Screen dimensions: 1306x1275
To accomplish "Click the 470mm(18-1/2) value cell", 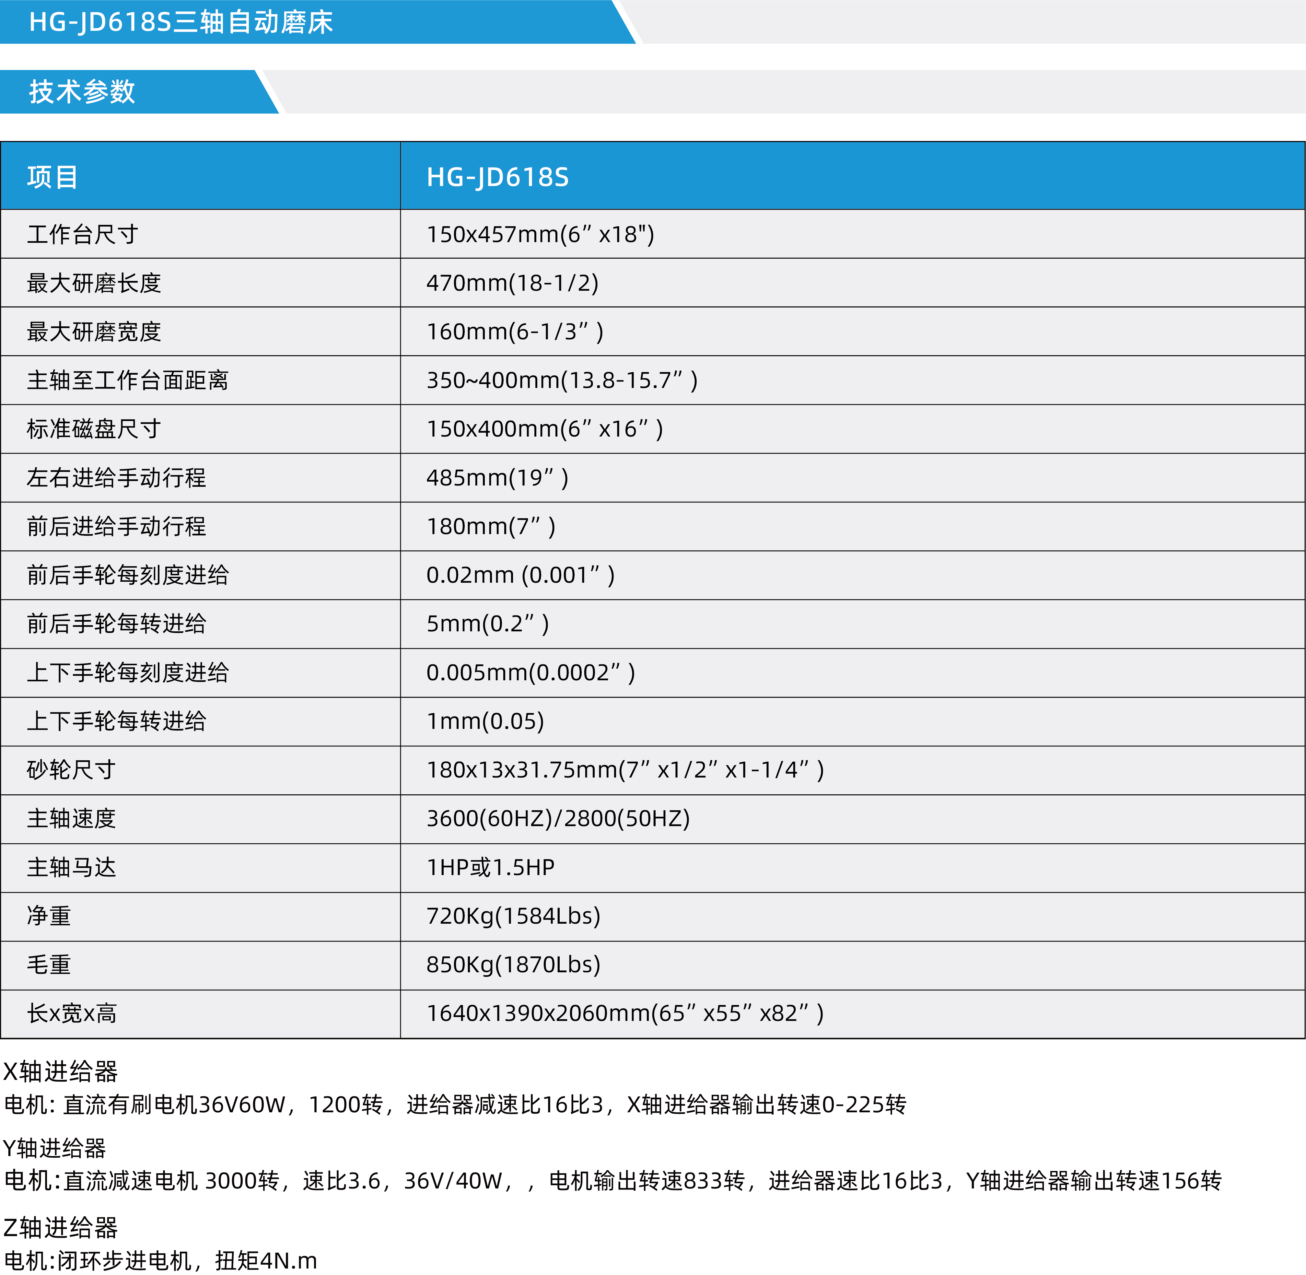I will pos(512,283).
